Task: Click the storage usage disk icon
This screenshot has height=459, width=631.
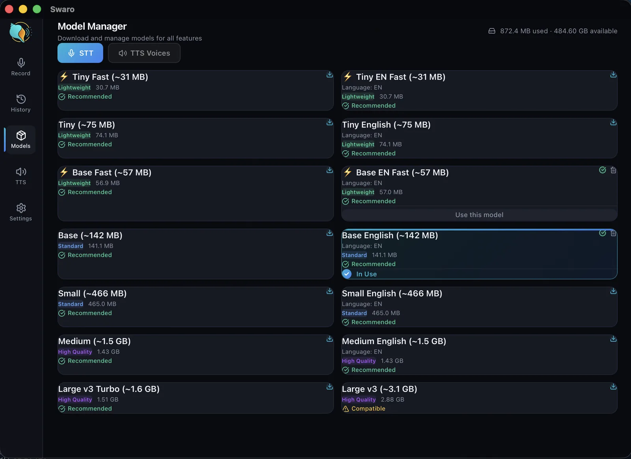Action: click(x=492, y=31)
